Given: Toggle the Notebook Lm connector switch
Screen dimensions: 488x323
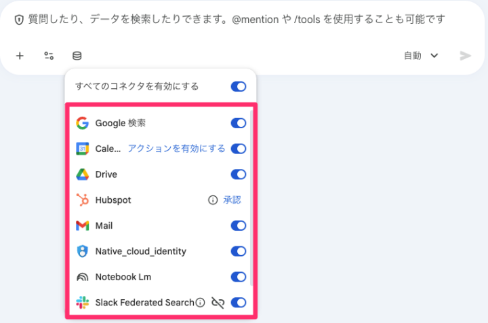Looking at the screenshot, I should click(238, 277).
